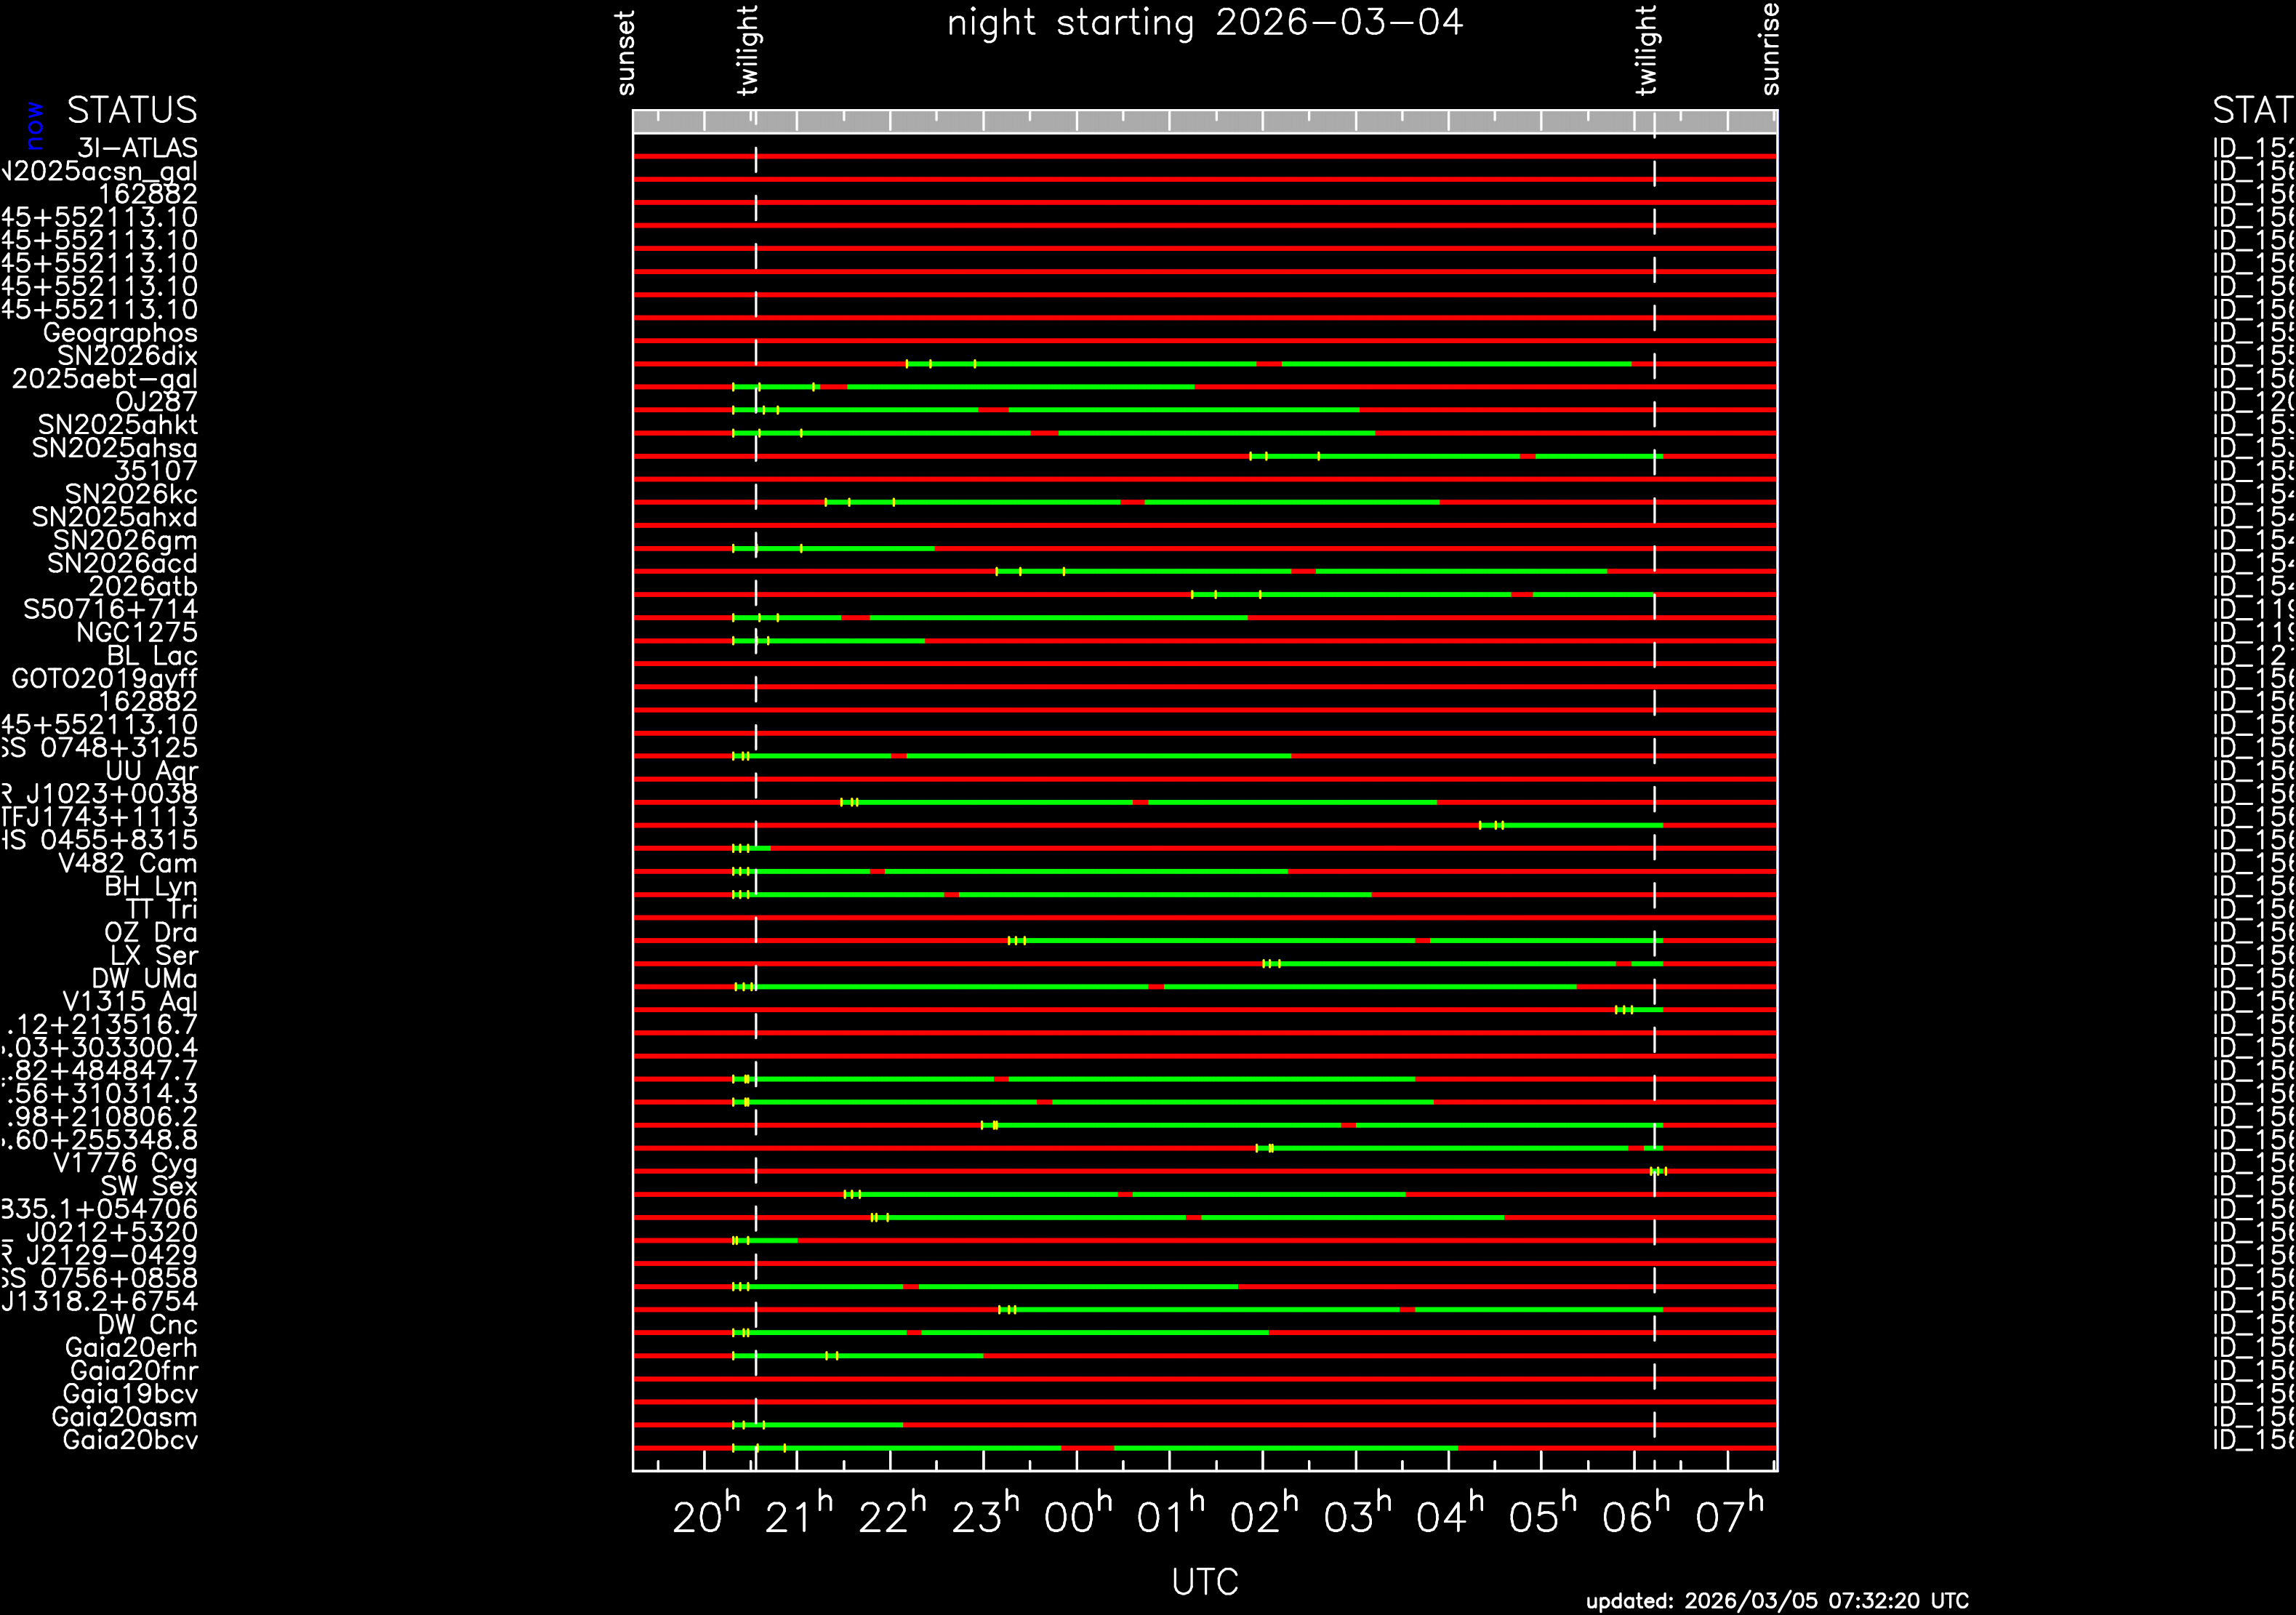The height and width of the screenshot is (1615, 2296).
Task: Click the 00h tick label on time axis
Action: pyautogui.click(x=1077, y=1516)
